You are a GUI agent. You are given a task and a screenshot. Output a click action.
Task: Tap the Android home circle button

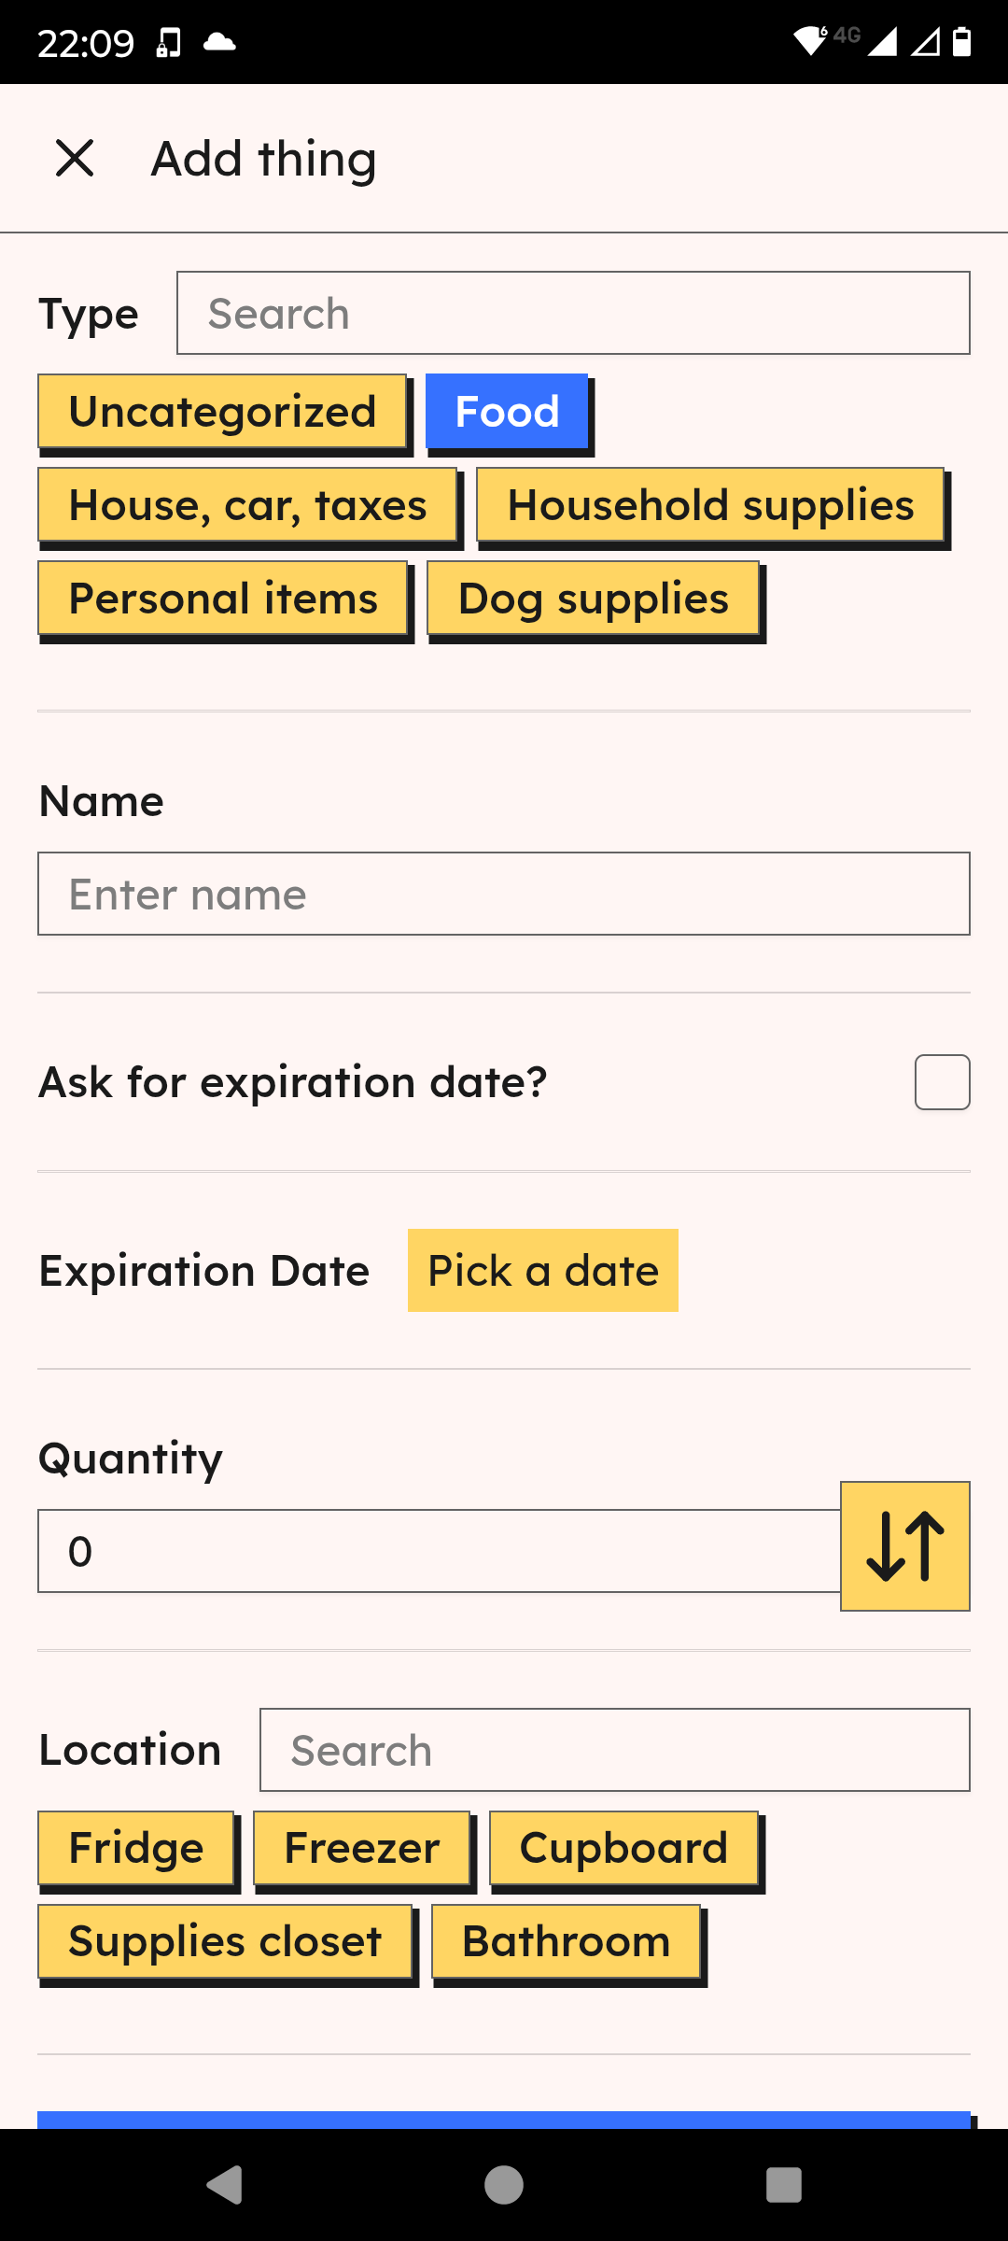point(504,2184)
